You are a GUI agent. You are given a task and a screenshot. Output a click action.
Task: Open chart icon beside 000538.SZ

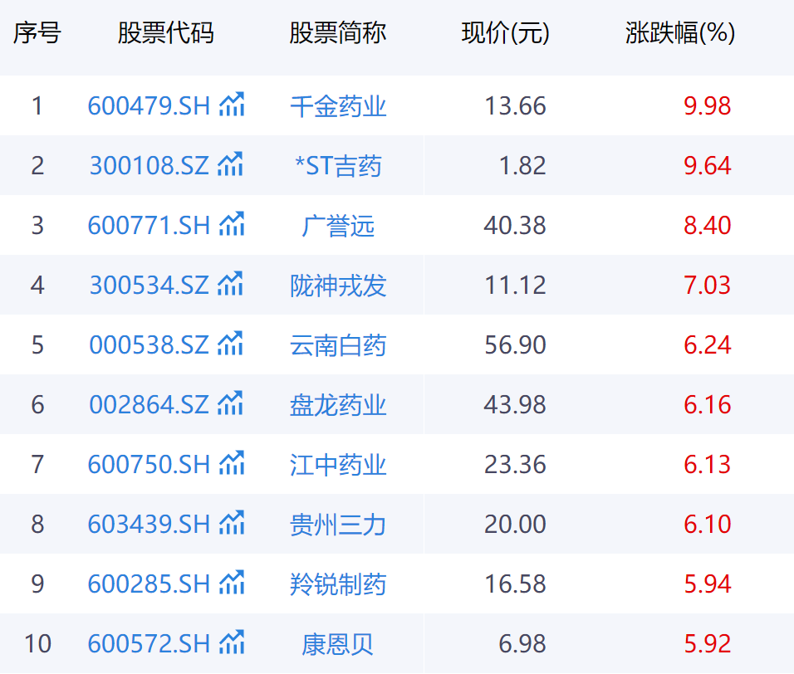230,343
